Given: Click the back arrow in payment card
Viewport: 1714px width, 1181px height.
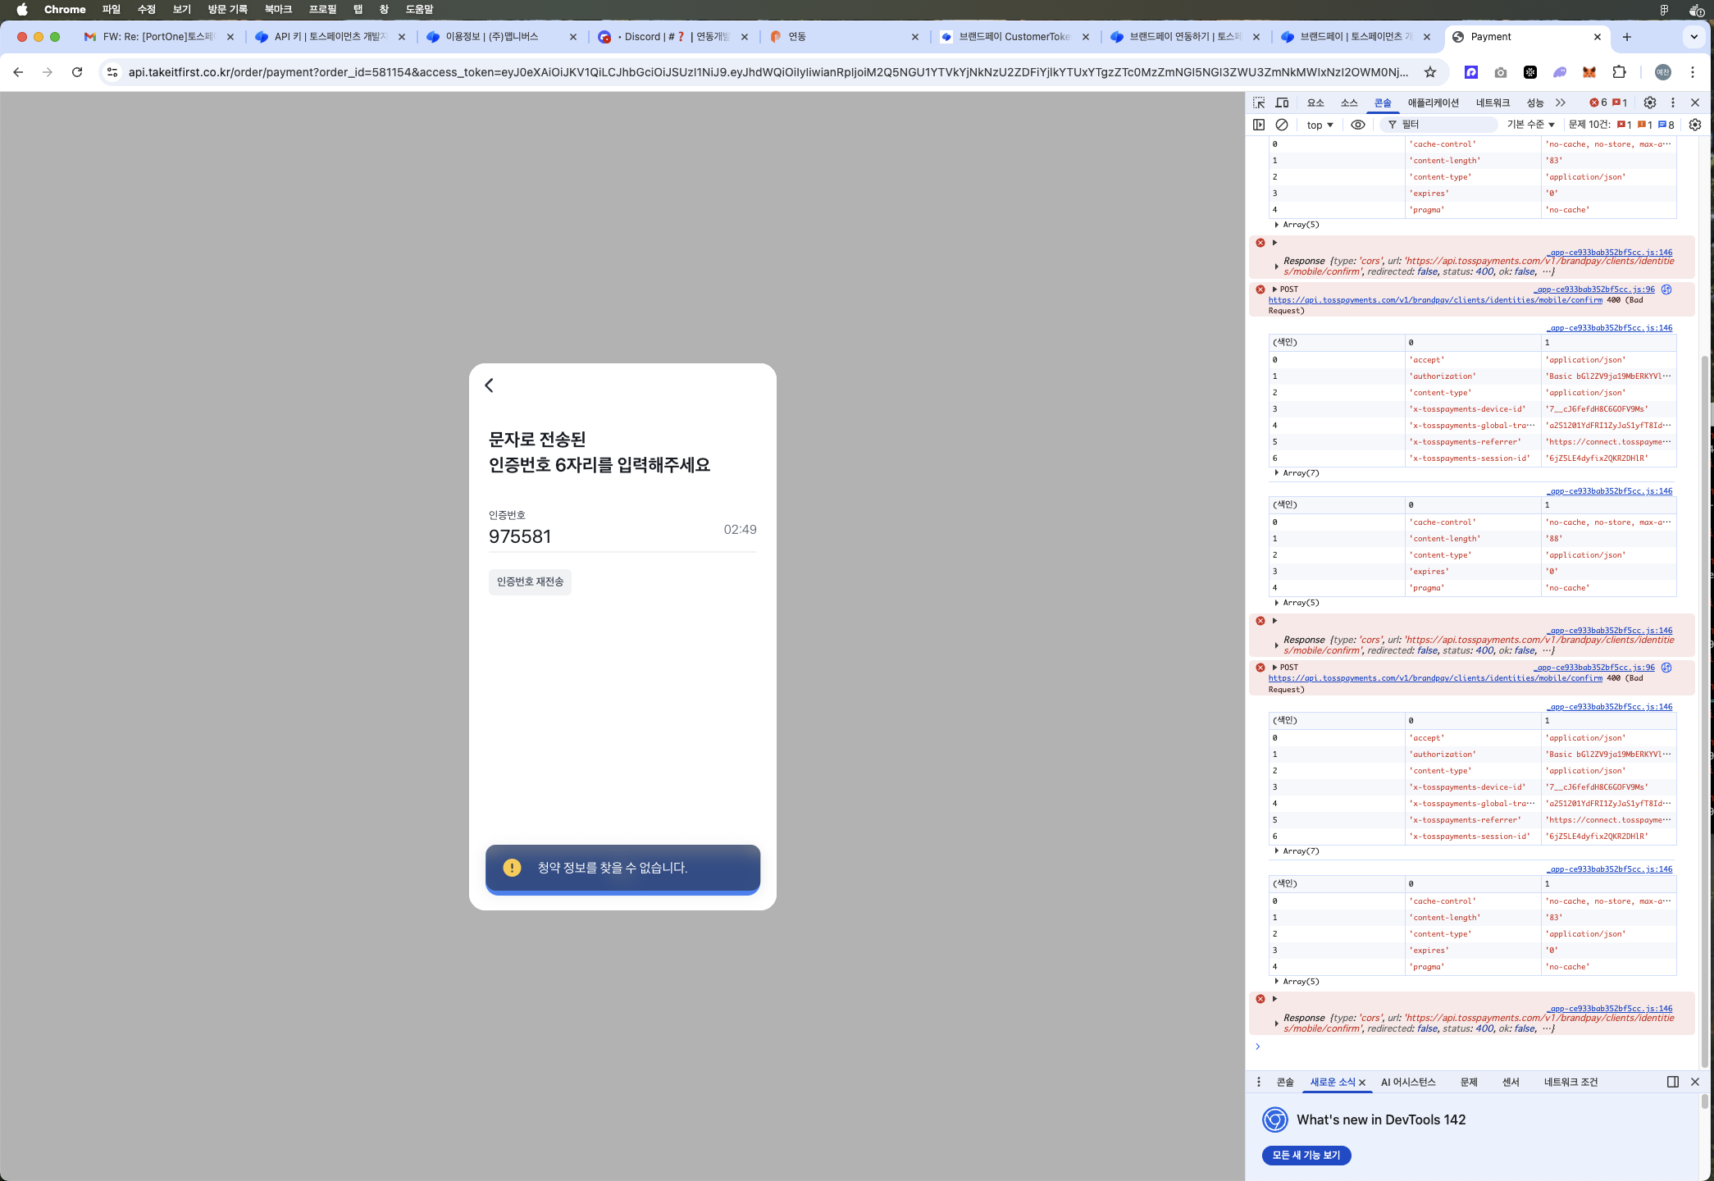Looking at the screenshot, I should 490,385.
